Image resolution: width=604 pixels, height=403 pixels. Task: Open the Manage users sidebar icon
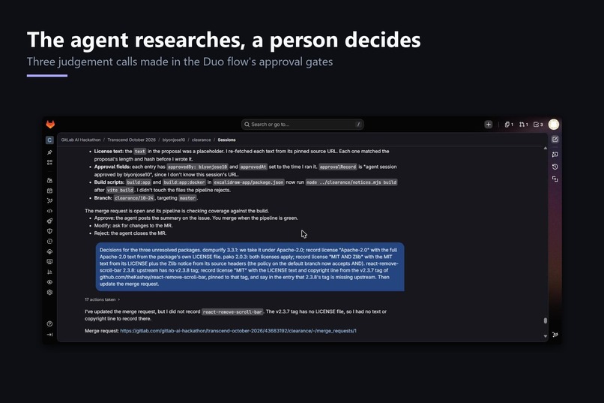tap(49, 180)
